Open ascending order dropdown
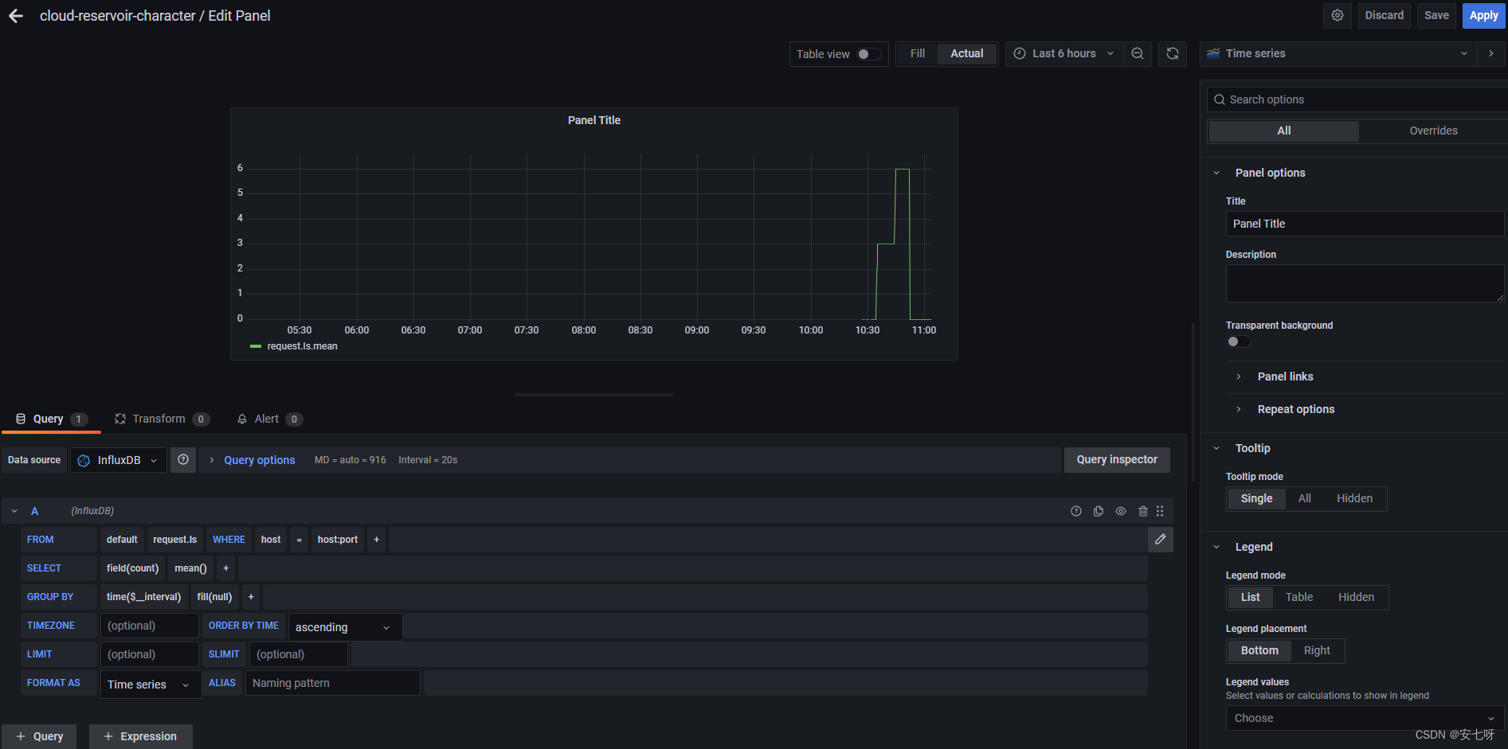This screenshot has width=1508, height=749. coord(345,627)
